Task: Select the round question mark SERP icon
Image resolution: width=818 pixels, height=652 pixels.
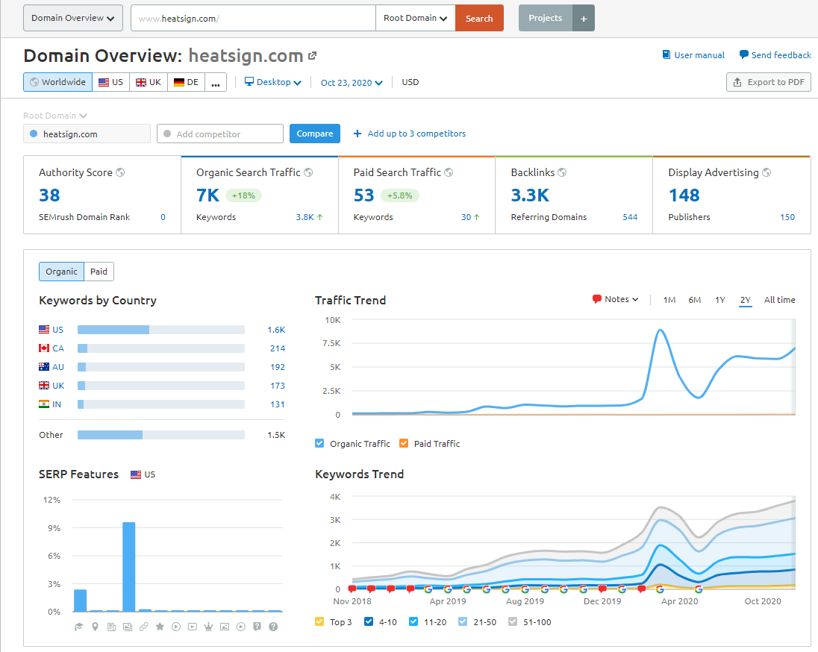Action: tap(273, 627)
